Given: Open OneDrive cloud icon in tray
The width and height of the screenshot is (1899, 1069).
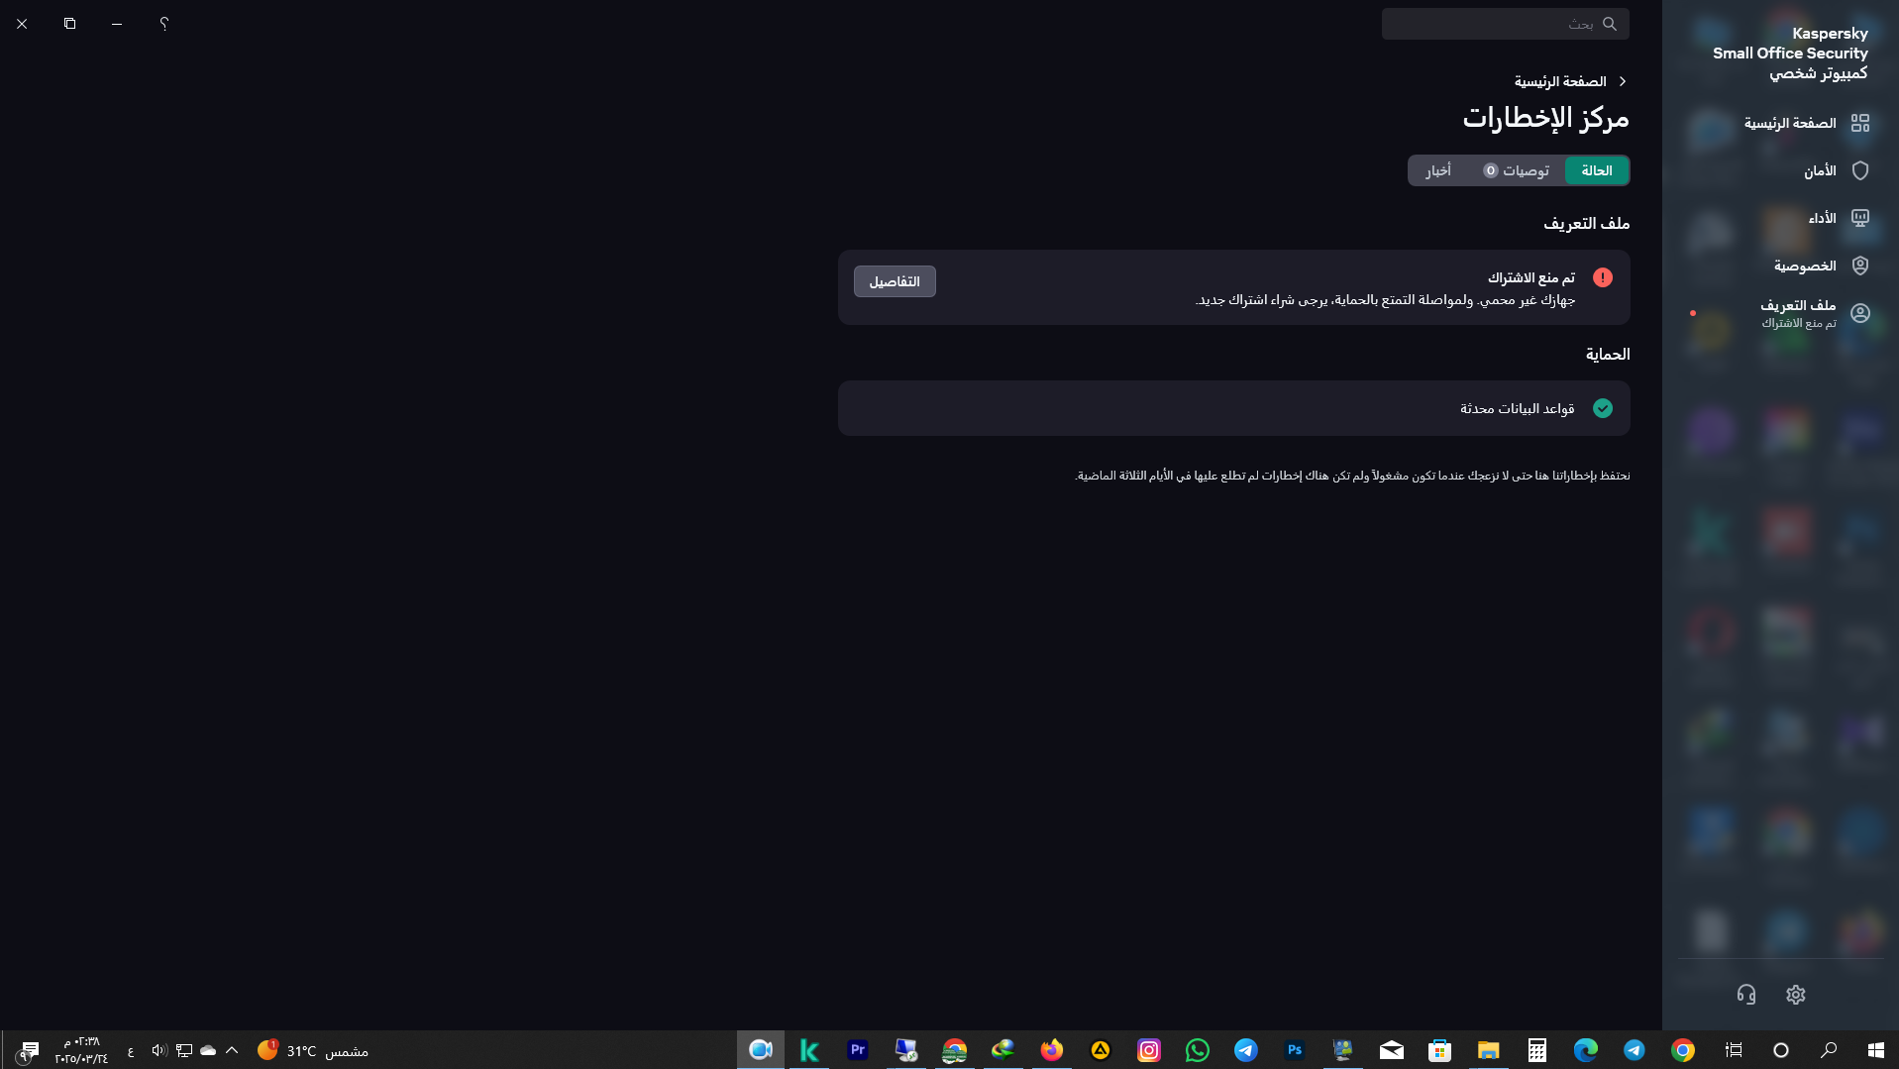Looking at the screenshot, I should coord(208,1050).
